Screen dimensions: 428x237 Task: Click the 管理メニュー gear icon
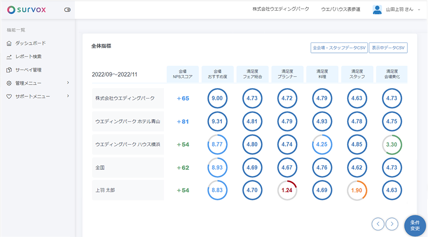coord(9,83)
